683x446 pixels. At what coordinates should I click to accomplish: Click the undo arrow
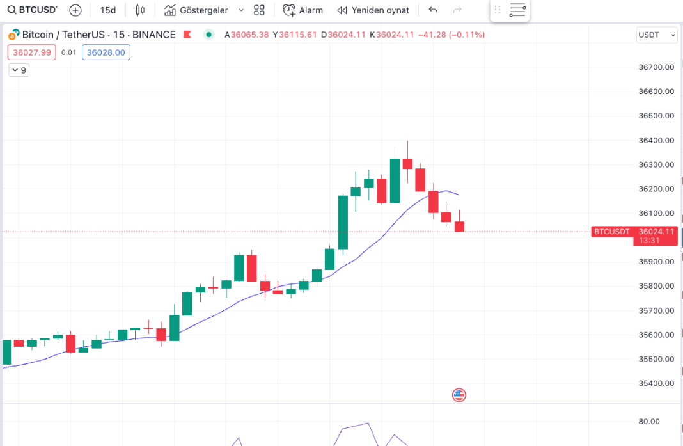tap(433, 10)
